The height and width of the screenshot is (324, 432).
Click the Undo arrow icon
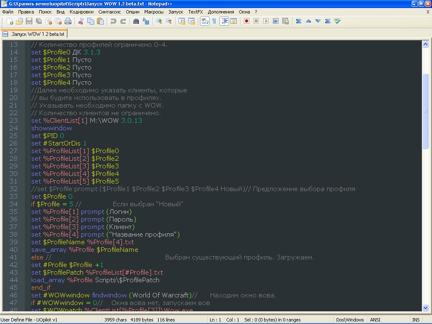click(113, 21)
